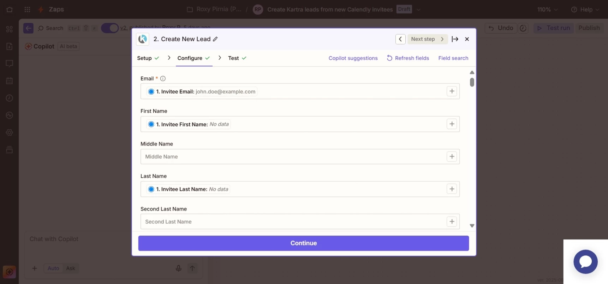This screenshot has height=284, width=608.
Task: Insert data with plus in Second Last Name field
Action: pyautogui.click(x=452, y=221)
